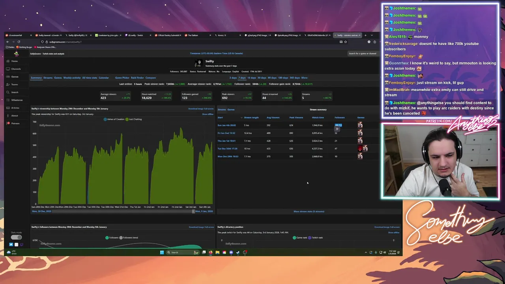This screenshot has width=505, height=284.
Task: Toggle Twitch rank legend series
Action: pos(315,237)
